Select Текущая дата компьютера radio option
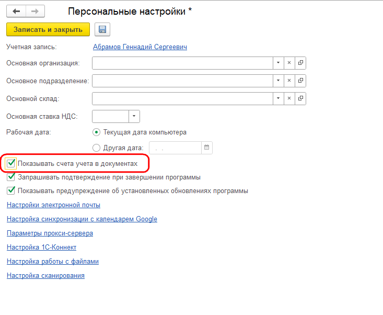The image size is (383, 315). [x=96, y=132]
